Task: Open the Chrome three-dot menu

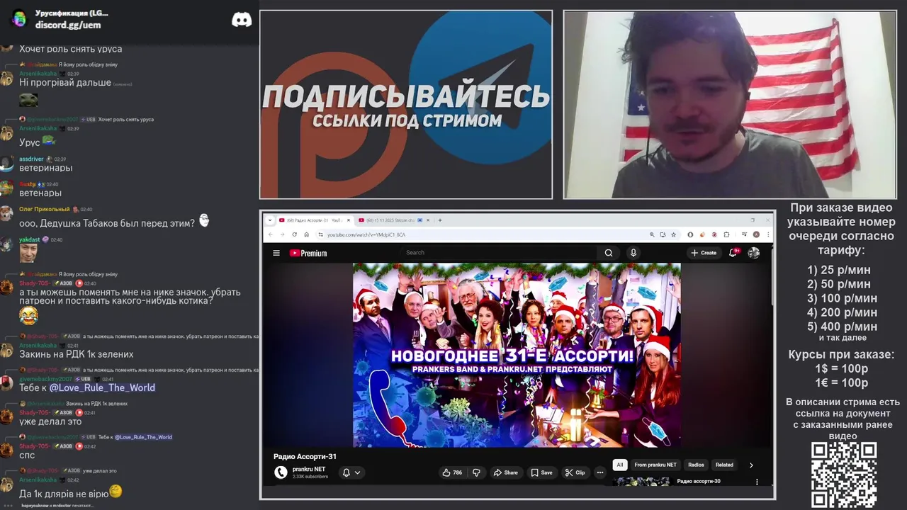Action: (768, 234)
